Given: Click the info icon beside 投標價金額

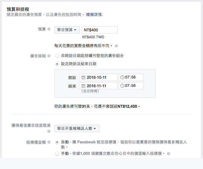Looking at the screenshot, I should point(49,142).
